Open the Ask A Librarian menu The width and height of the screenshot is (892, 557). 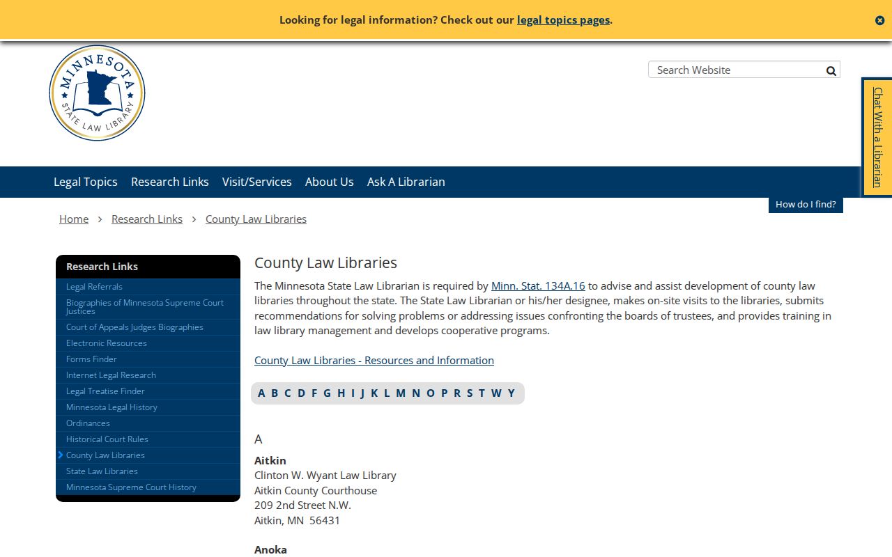406,182
